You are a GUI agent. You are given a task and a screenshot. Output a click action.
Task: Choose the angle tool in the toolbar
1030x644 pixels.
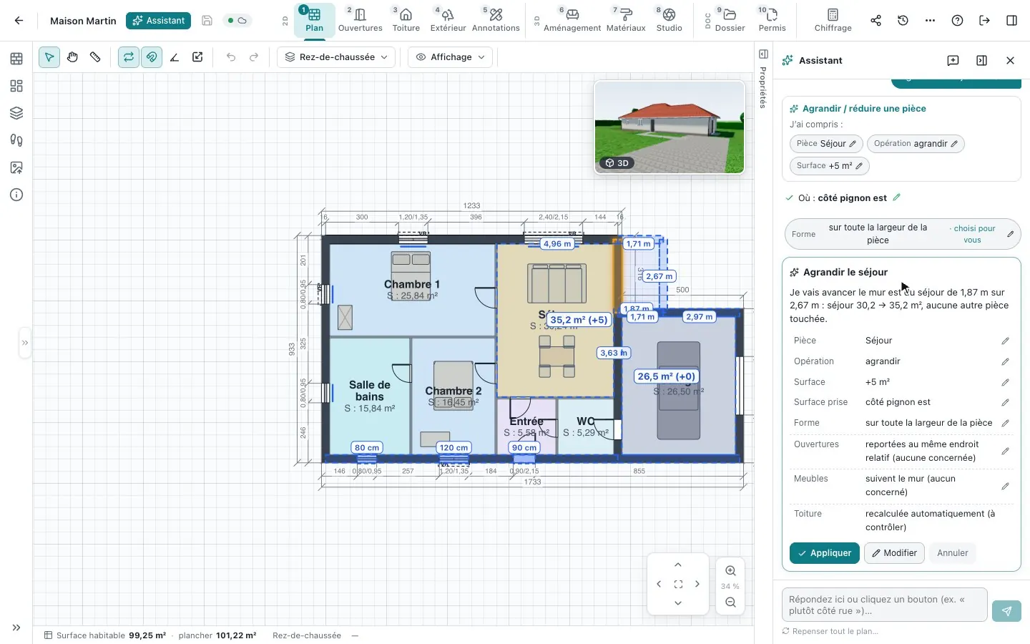[175, 57]
